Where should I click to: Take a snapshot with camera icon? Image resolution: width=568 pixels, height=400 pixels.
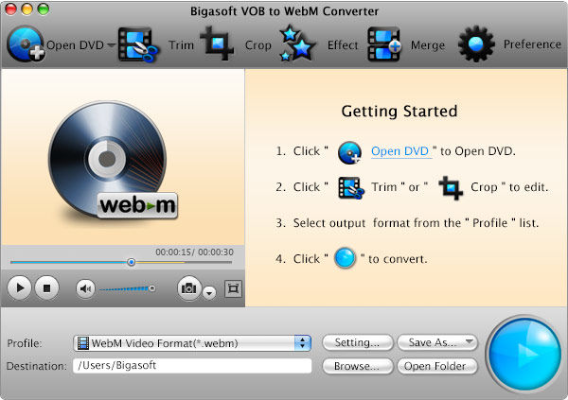[x=189, y=287]
